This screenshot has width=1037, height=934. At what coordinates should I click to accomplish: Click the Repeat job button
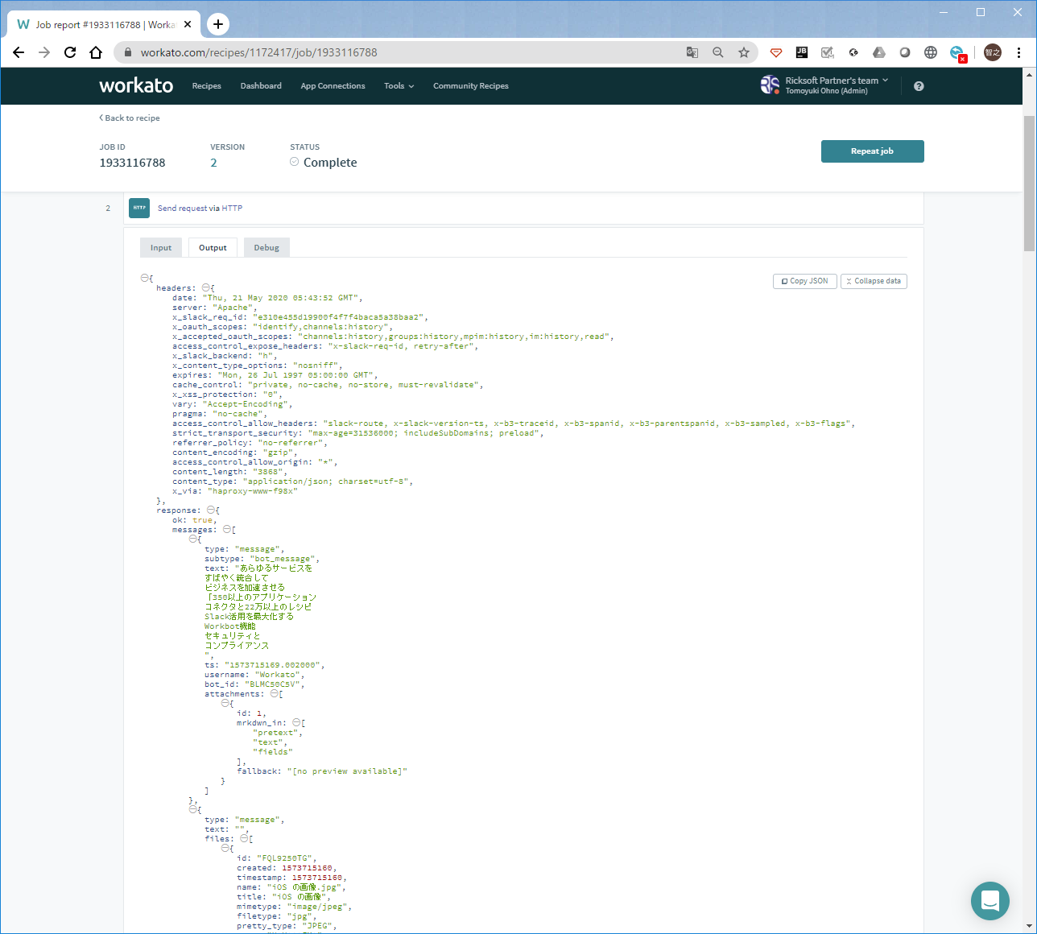tap(872, 151)
